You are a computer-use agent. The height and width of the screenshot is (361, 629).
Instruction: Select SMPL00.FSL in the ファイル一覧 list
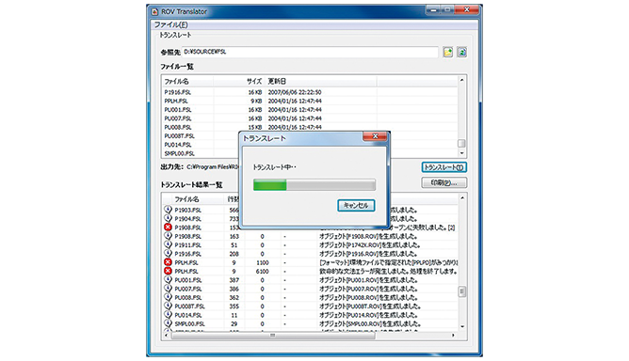(179, 154)
